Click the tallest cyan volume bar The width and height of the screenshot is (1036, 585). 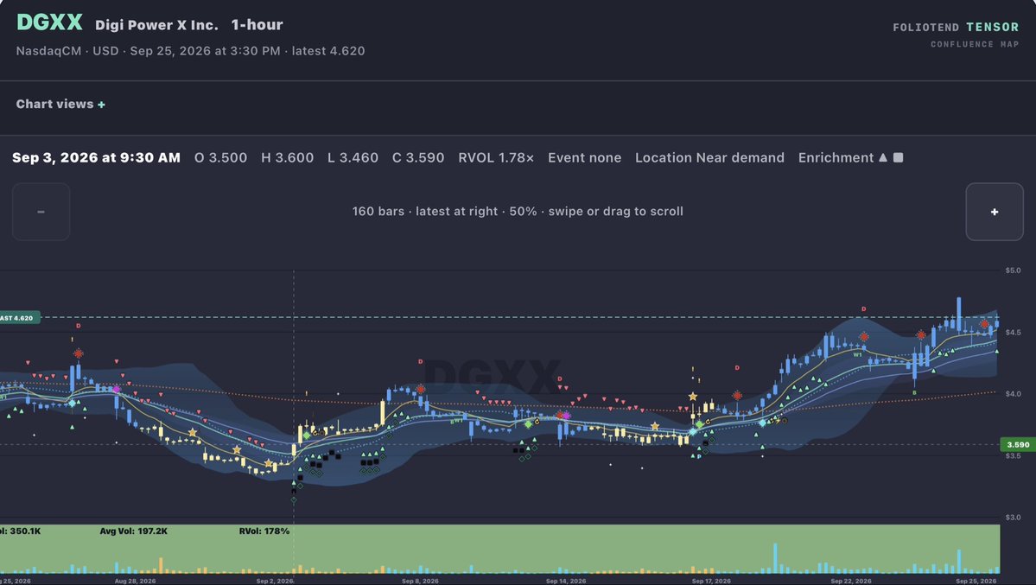(x=775, y=558)
